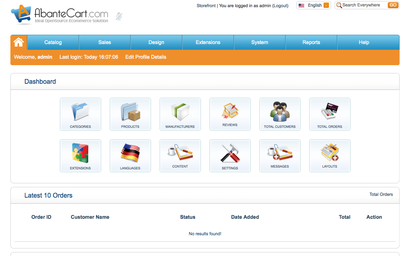This screenshot has height=256, width=410.
Task: Click the Products box icon
Action: tap(130, 114)
